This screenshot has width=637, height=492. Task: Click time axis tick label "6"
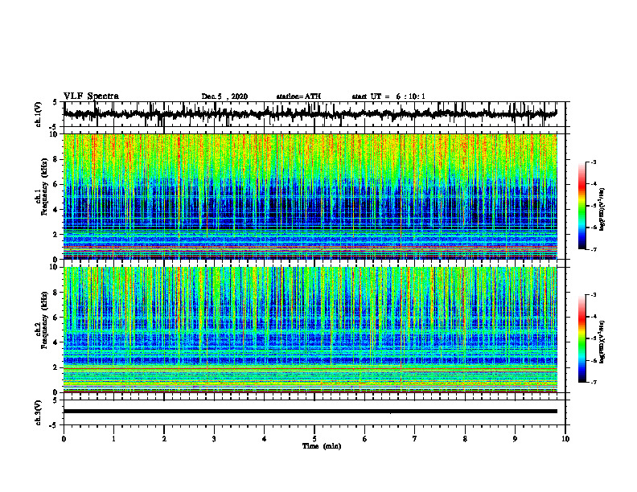[x=365, y=439]
